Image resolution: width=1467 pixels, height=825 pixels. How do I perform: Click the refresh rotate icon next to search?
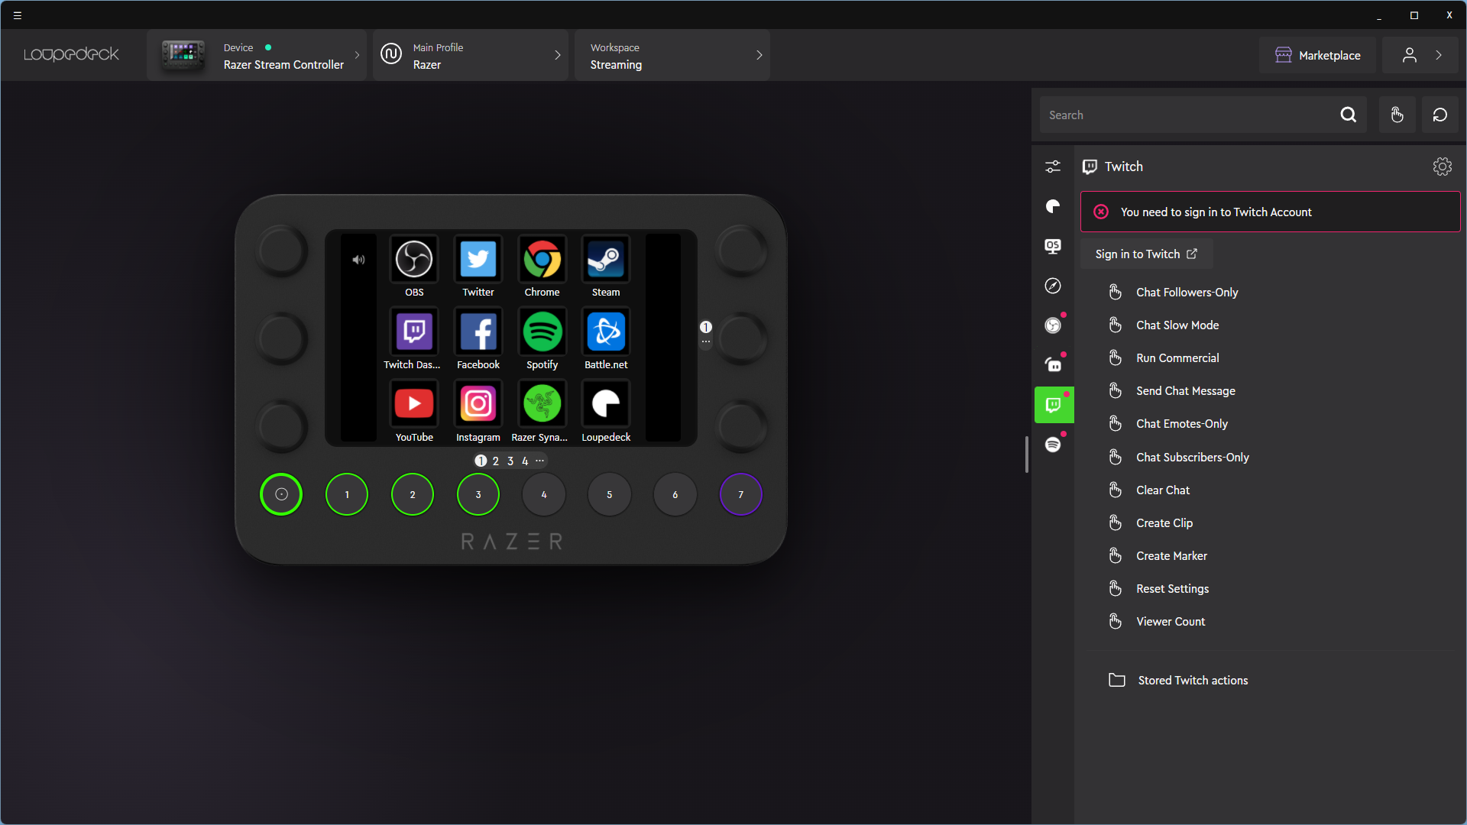point(1439,115)
